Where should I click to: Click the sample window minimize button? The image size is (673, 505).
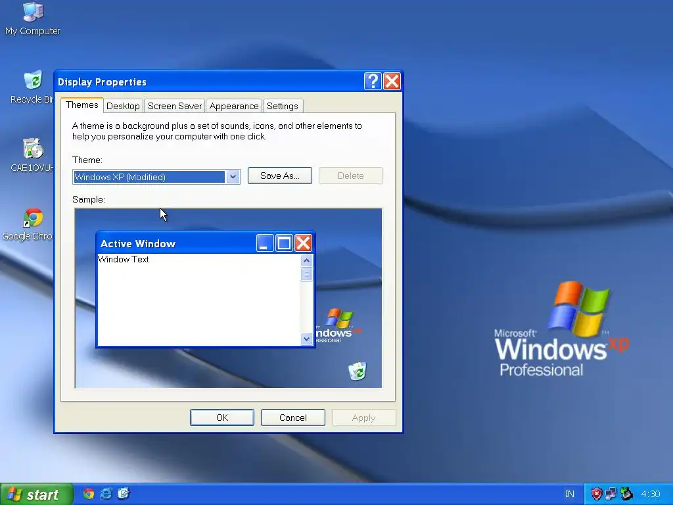[265, 243]
